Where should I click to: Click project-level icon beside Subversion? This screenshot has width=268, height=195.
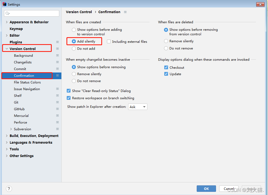point(57,129)
